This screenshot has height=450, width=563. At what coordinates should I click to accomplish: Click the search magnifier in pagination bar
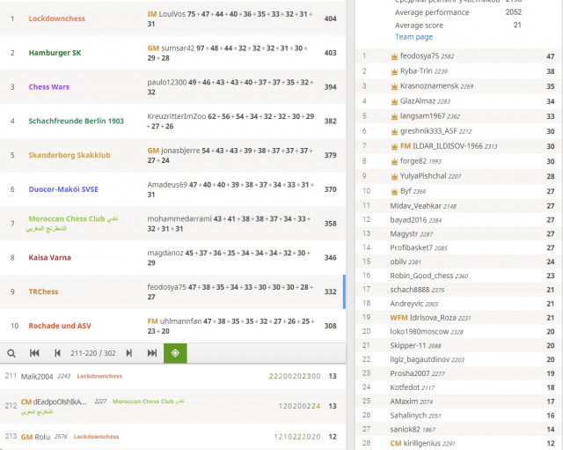coord(11,353)
